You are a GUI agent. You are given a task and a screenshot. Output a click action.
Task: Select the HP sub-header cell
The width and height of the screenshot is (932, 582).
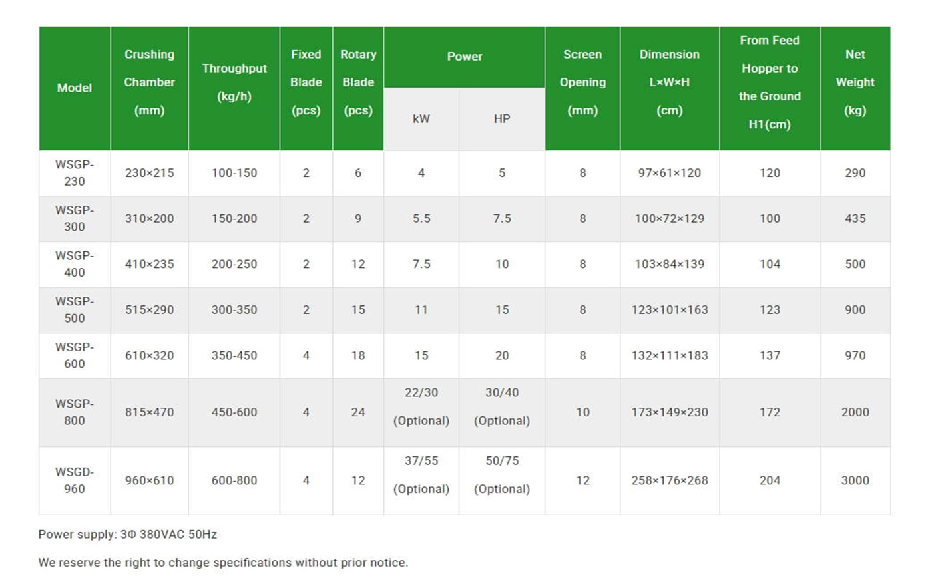(502, 119)
